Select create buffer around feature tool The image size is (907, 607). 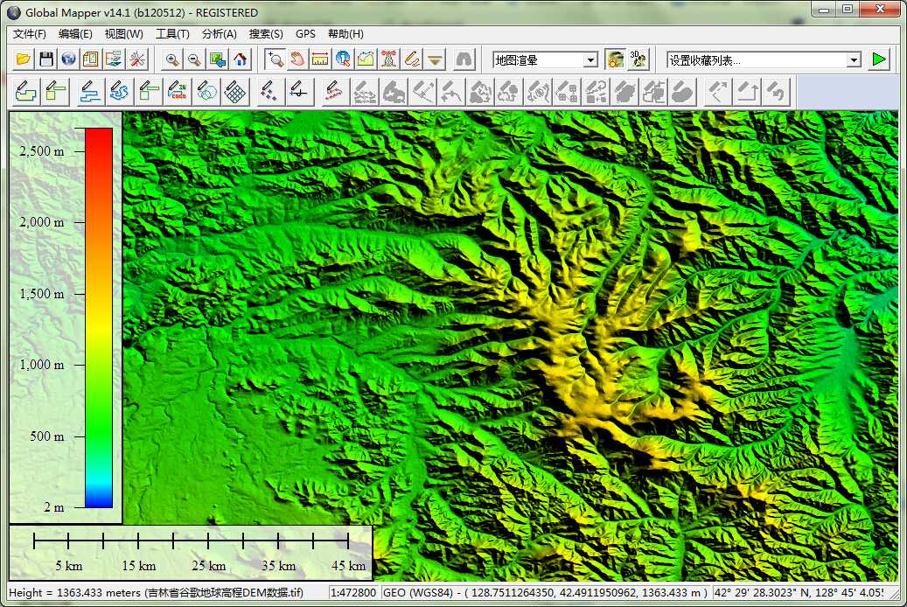[334, 92]
